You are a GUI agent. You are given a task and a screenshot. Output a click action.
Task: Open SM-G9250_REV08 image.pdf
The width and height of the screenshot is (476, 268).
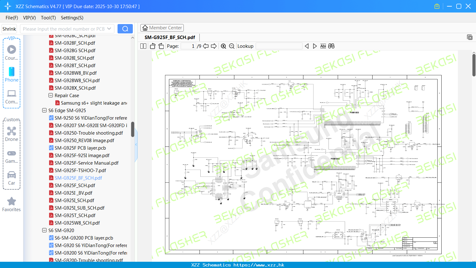pos(84,140)
